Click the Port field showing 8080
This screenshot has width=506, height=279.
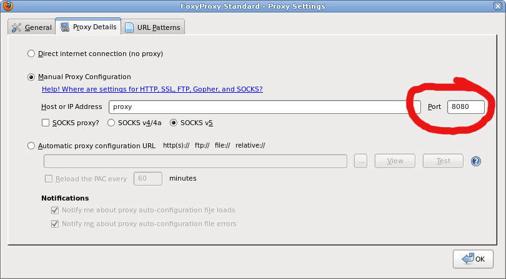coord(465,107)
